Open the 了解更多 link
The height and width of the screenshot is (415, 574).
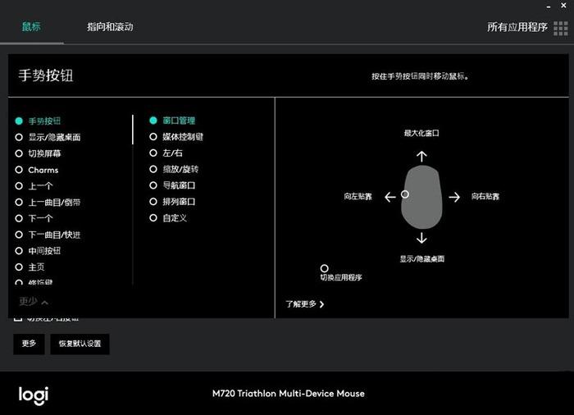[x=304, y=304]
